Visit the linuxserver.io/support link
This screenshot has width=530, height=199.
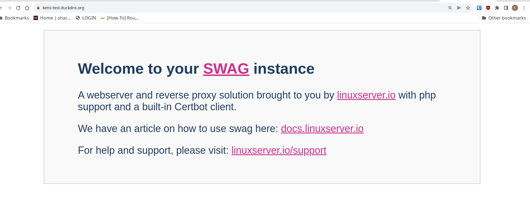pos(279,150)
